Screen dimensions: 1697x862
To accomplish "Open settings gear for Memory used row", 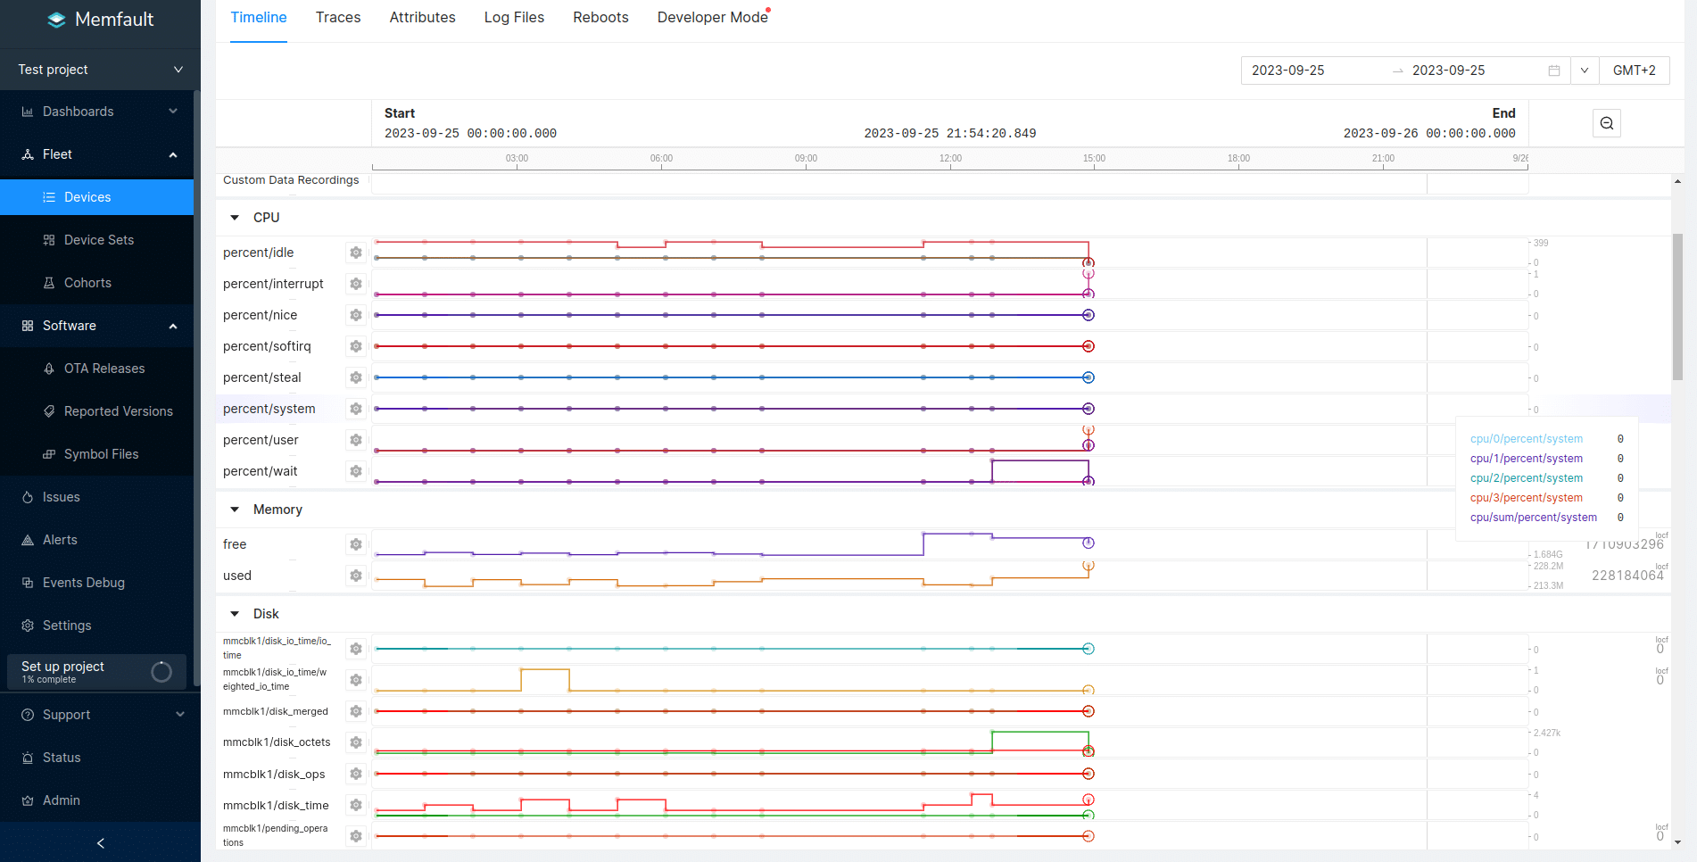I will tap(356, 576).
